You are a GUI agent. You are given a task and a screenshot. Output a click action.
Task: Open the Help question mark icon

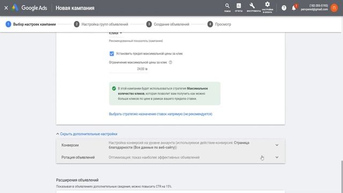tap(284, 8)
